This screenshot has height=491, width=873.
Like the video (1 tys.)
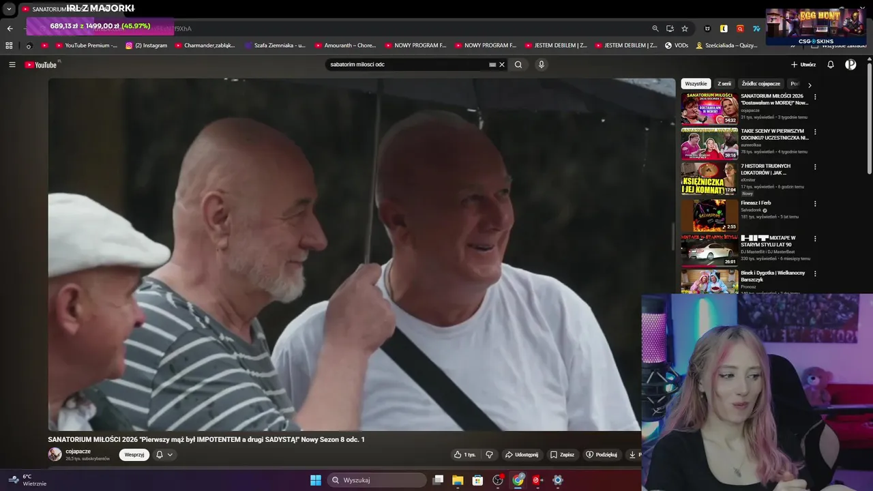click(465, 455)
